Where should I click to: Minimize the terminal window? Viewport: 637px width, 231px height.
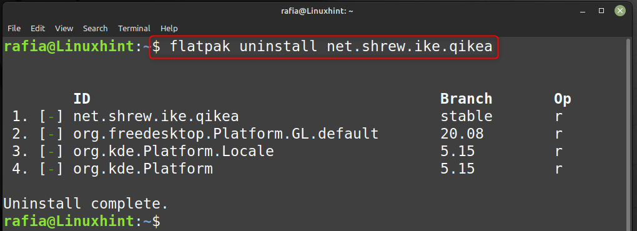[x=583, y=11]
